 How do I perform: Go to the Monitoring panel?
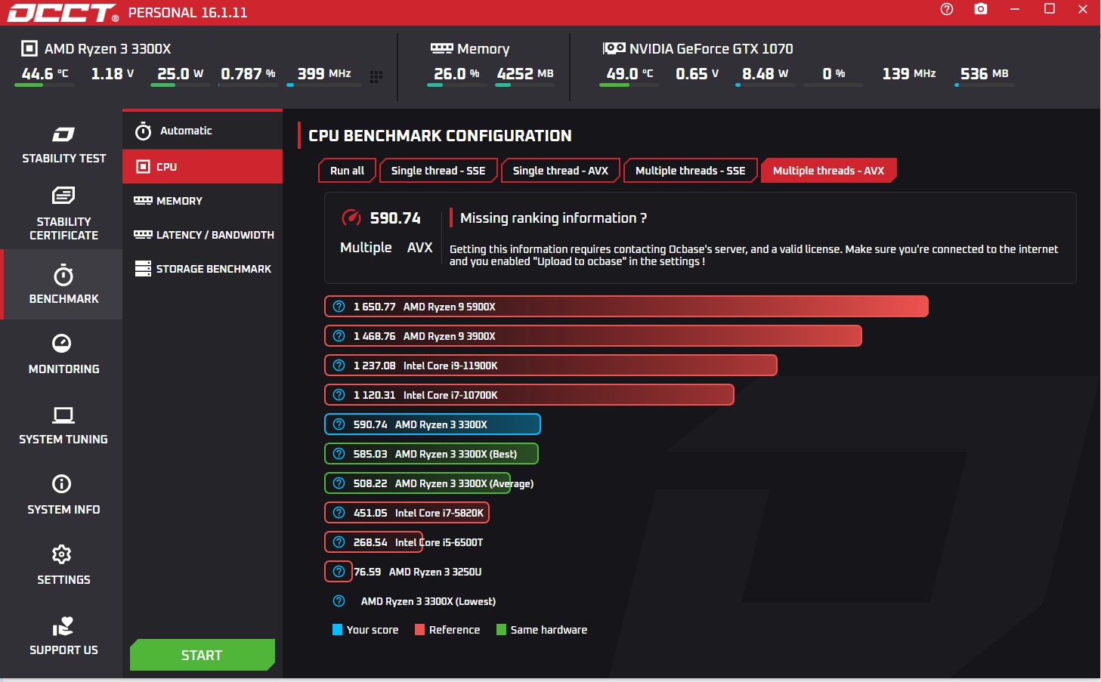tap(63, 354)
